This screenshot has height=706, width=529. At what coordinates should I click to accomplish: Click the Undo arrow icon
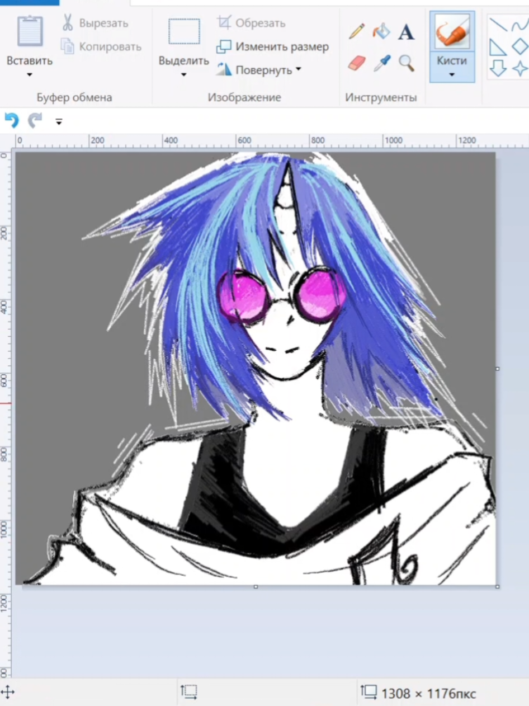click(x=11, y=120)
